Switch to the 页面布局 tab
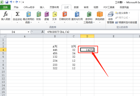140x96 pixels. [x=54, y=7]
